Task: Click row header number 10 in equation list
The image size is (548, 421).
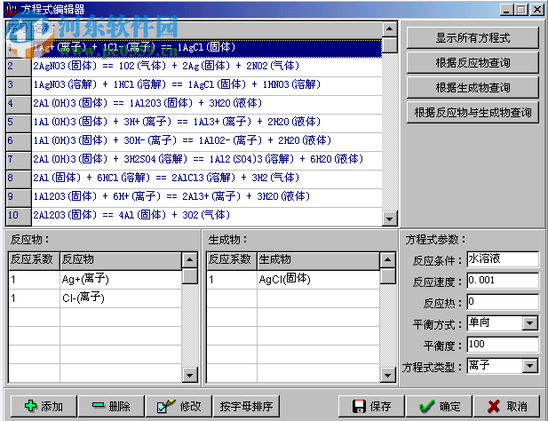Action: pos(19,215)
